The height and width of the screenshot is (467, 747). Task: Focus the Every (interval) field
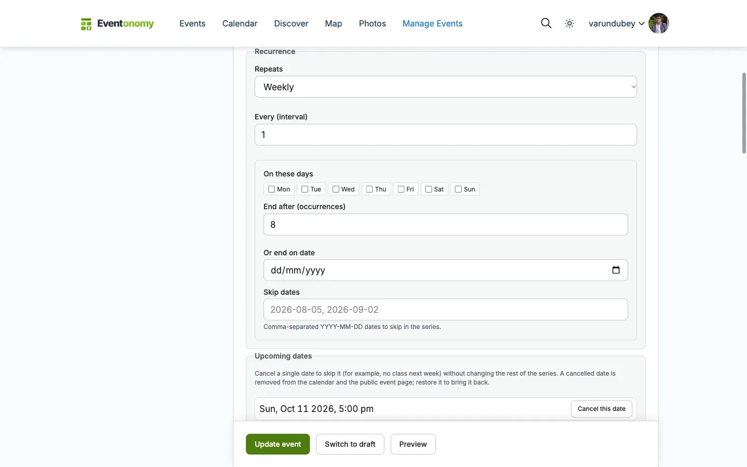[446, 134]
